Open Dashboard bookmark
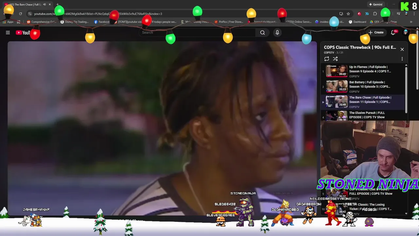The width and height of the screenshot is (419, 236). tap(357, 22)
